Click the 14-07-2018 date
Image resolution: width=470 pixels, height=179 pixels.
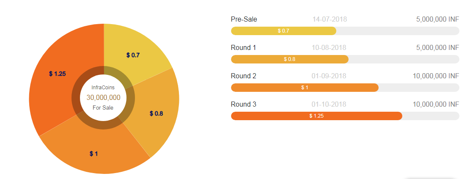click(x=330, y=19)
